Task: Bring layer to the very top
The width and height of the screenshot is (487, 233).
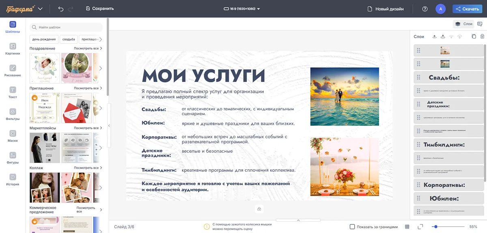Action: pyautogui.click(x=443, y=36)
